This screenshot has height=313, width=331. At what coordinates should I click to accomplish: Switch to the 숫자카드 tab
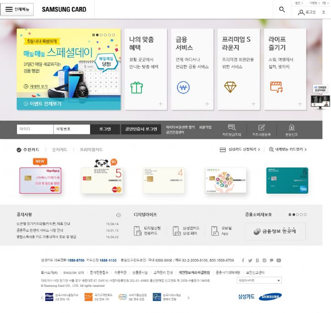(x=59, y=150)
